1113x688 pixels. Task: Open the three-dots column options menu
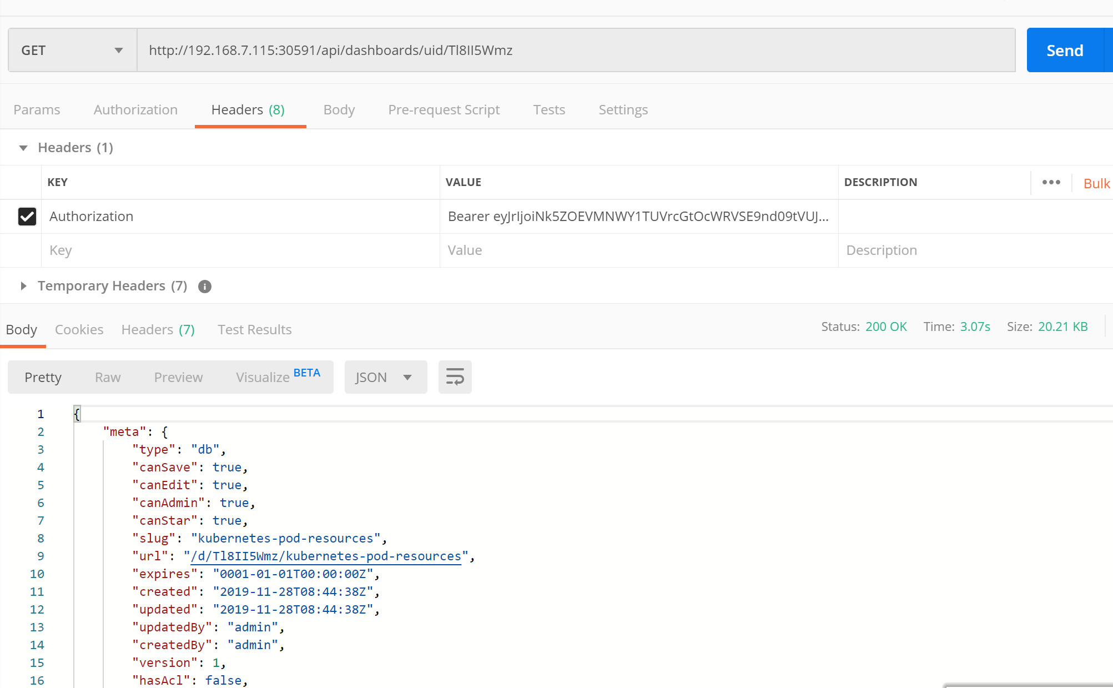coord(1051,182)
